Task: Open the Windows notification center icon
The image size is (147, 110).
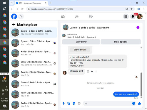Action: coord(5,106)
